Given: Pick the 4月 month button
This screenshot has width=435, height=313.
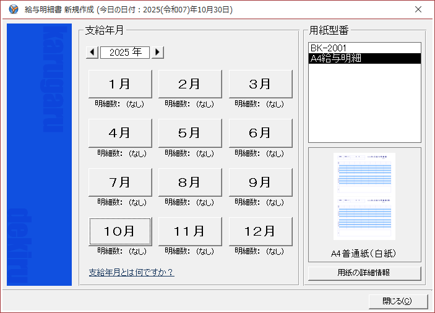Looking at the screenshot, I should [120, 132].
